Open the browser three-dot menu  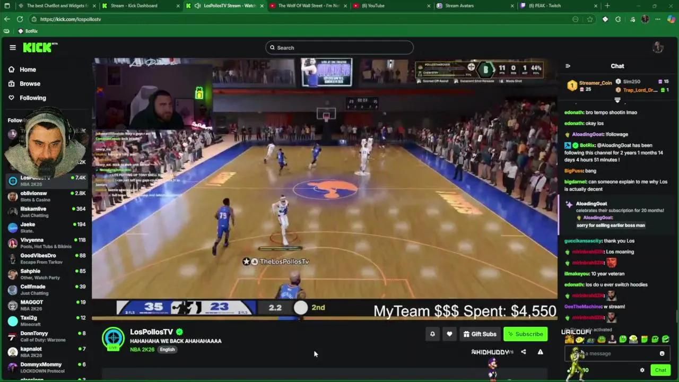(658, 19)
